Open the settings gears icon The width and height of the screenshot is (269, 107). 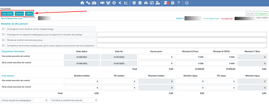[x=88, y=3]
